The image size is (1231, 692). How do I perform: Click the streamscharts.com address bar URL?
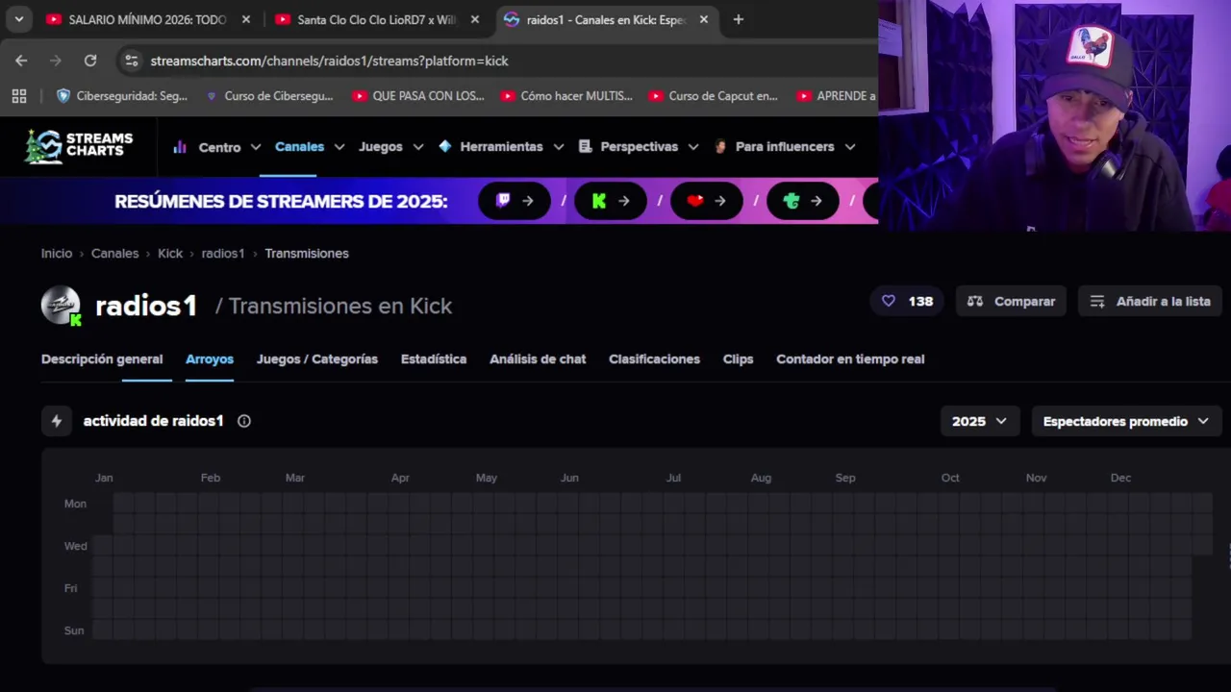tap(329, 61)
